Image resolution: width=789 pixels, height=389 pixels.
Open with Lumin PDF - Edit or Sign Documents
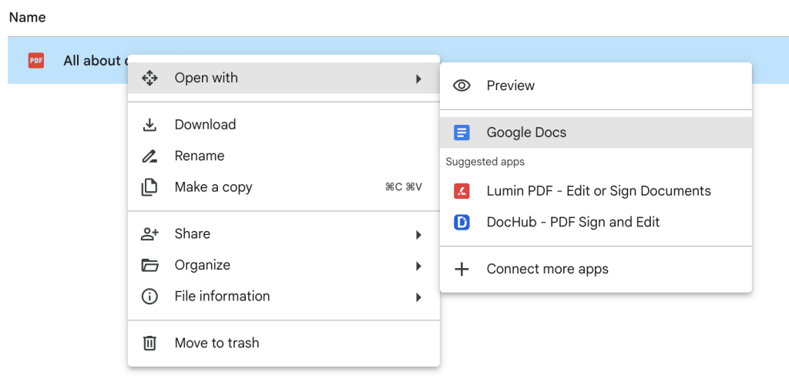[x=596, y=191]
